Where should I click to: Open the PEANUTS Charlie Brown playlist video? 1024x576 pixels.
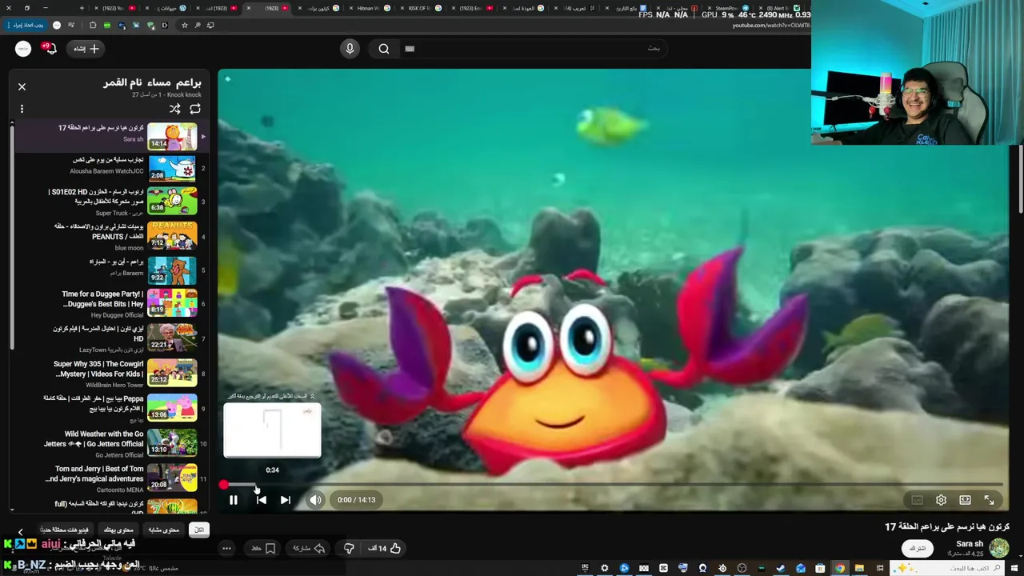(x=110, y=237)
